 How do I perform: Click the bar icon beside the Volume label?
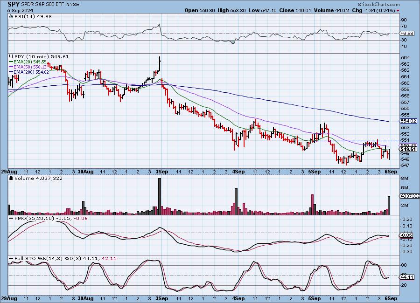point(11,178)
